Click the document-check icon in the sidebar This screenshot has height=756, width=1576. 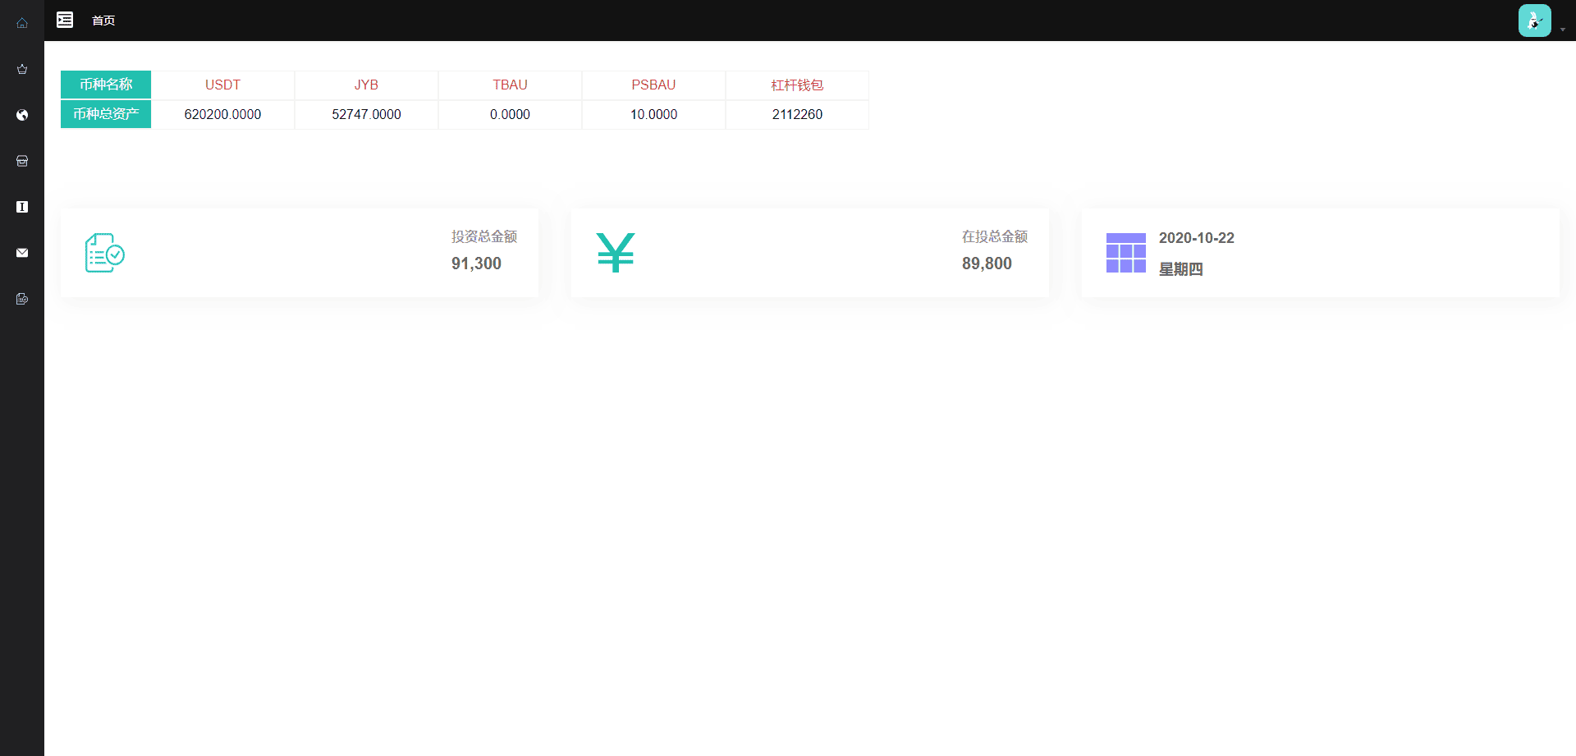point(22,299)
